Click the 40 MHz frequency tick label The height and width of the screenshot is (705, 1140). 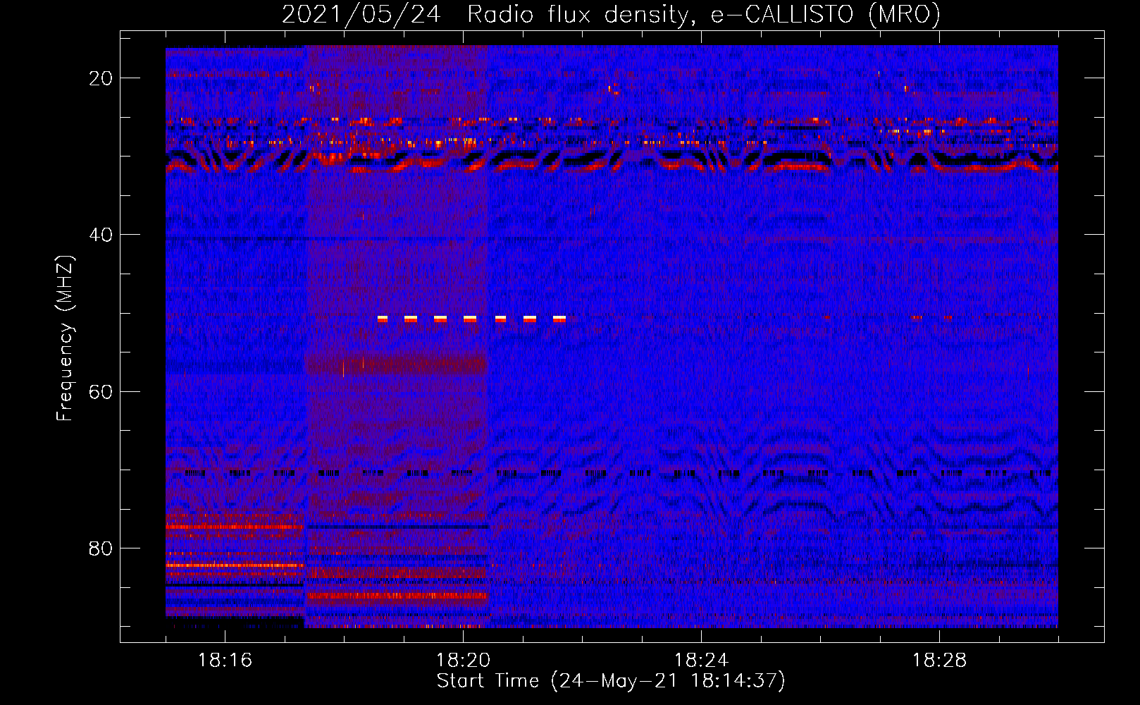(101, 235)
